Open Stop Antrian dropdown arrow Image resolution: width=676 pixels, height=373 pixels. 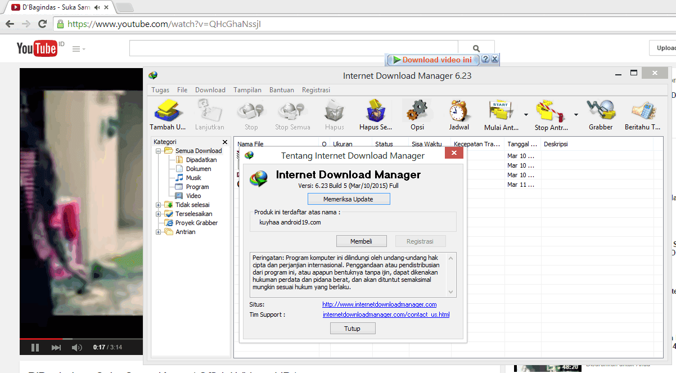pyautogui.click(x=576, y=115)
